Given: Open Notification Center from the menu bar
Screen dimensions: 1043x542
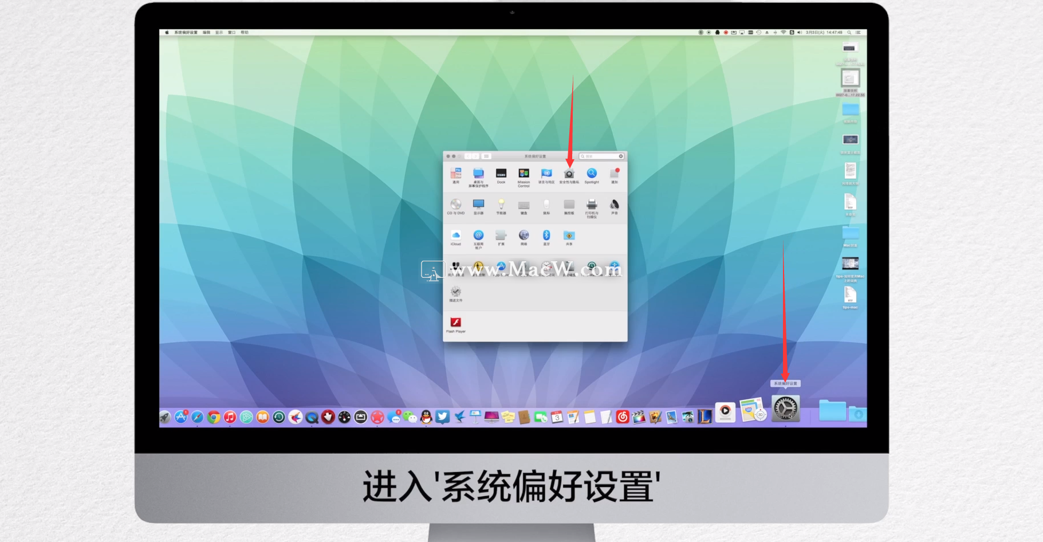Looking at the screenshot, I should (858, 33).
